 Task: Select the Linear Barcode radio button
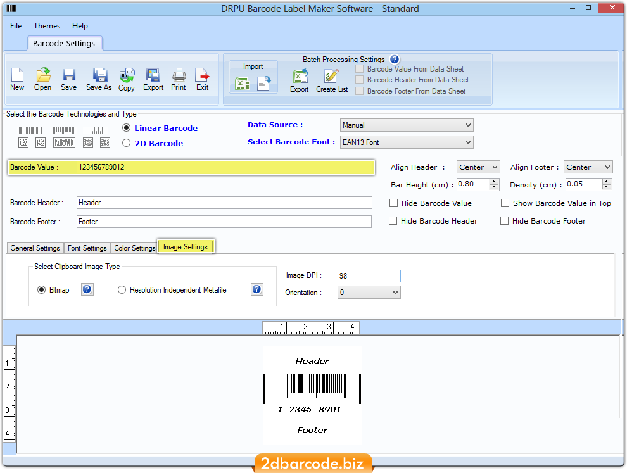point(127,128)
